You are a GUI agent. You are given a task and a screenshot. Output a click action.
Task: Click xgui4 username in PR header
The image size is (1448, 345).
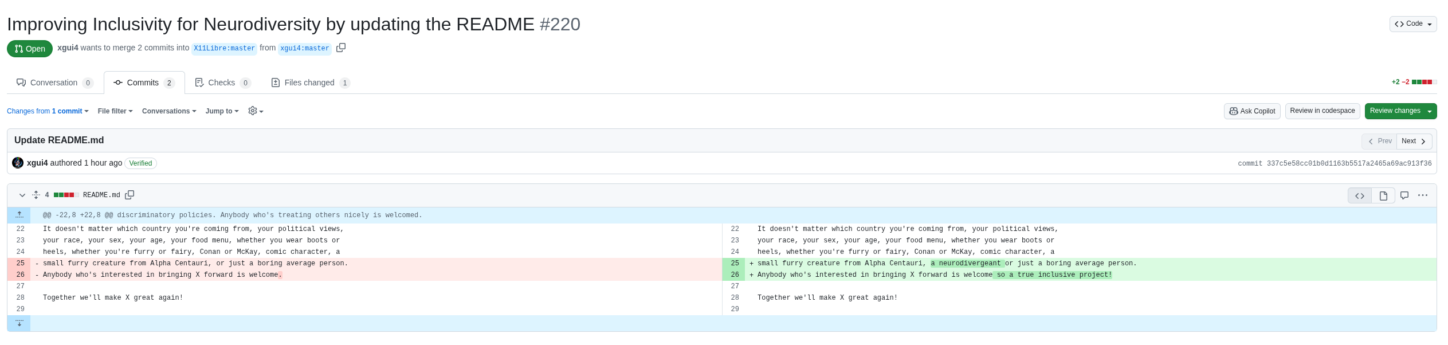68,48
